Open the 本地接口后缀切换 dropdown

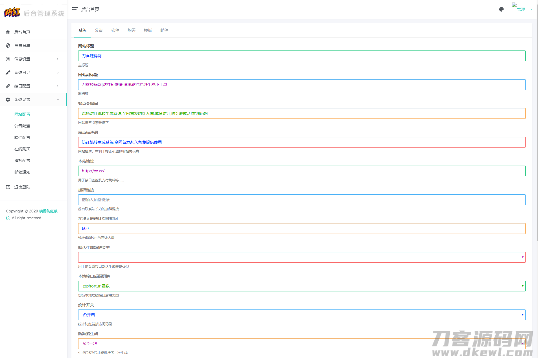pyautogui.click(x=301, y=286)
